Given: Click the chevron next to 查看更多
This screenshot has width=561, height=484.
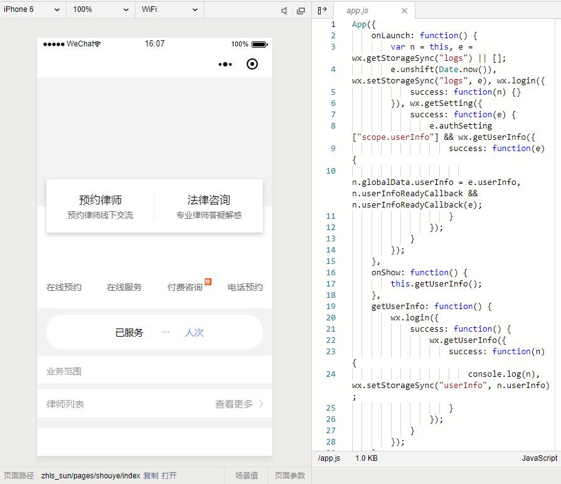Looking at the screenshot, I should [261, 404].
